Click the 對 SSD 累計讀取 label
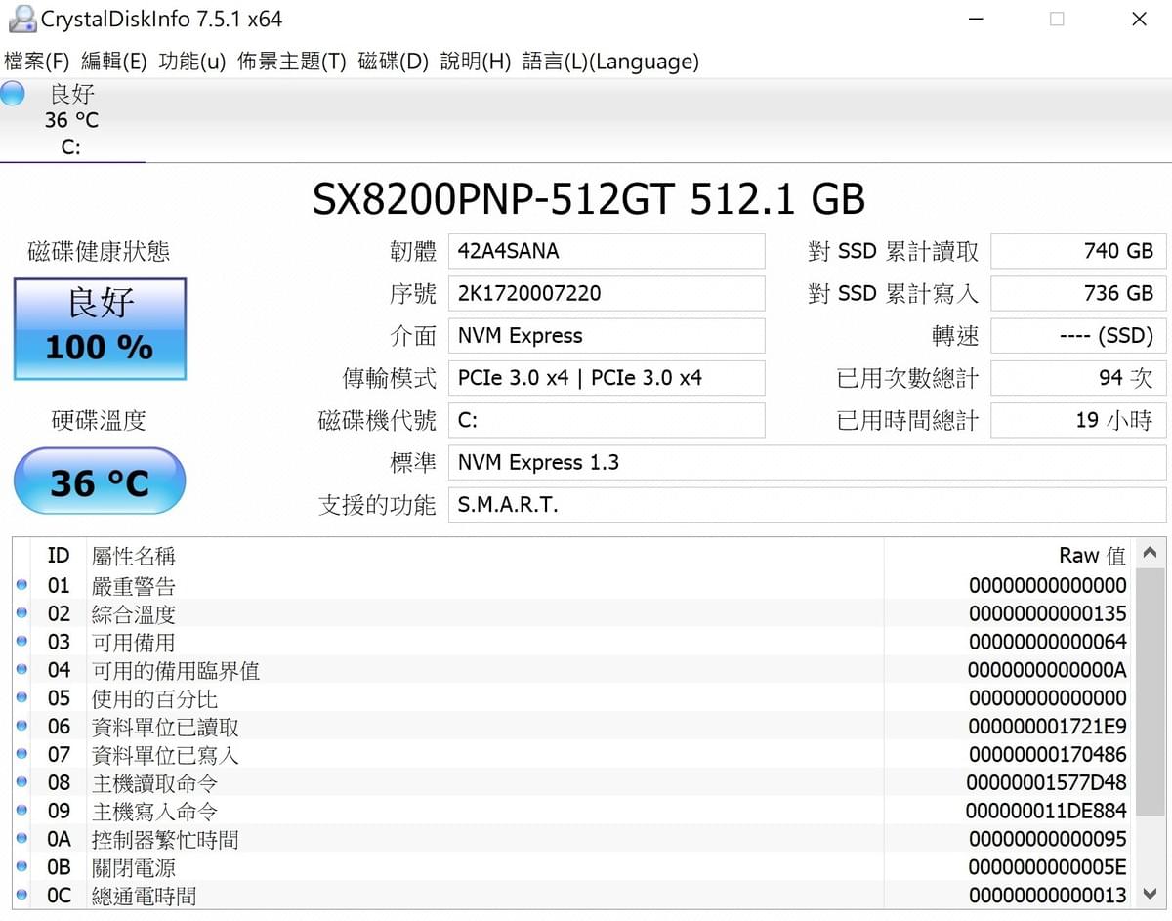Screen dimensions: 1172x921 893,252
